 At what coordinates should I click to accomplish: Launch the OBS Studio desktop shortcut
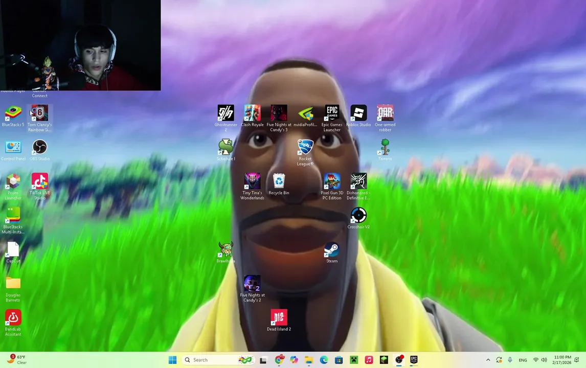[x=39, y=151]
